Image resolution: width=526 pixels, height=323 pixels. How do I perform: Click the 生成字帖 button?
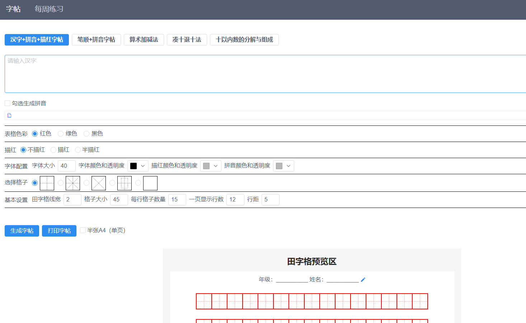pos(22,231)
